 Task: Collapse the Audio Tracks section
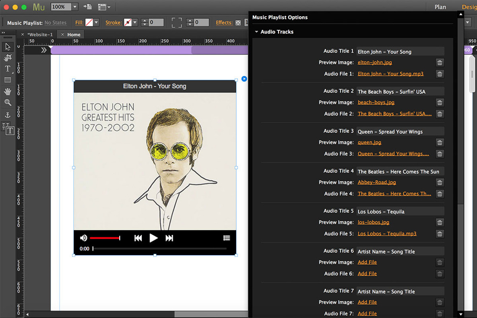point(257,32)
